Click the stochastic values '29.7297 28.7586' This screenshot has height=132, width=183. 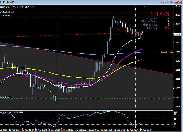16,112
